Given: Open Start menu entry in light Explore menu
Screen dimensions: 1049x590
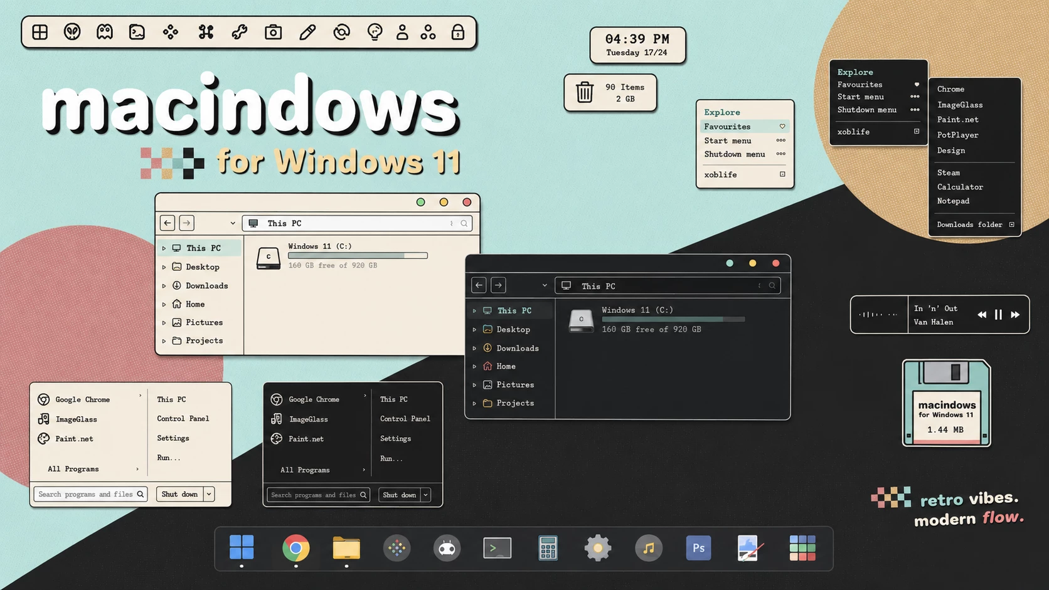Looking at the screenshot, I should click(x=745, y=140).
